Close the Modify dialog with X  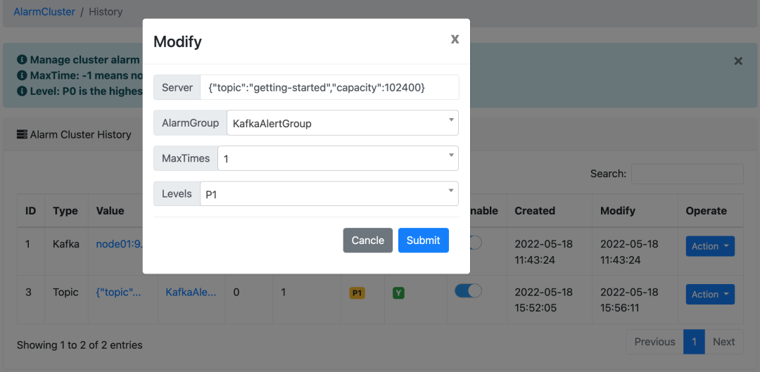point(455,39)
